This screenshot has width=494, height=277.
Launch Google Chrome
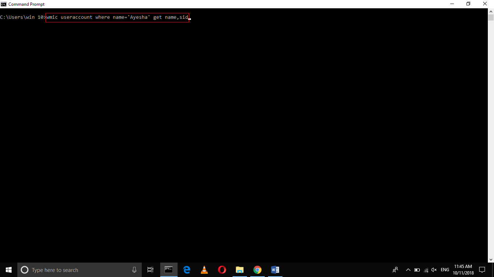257,269
